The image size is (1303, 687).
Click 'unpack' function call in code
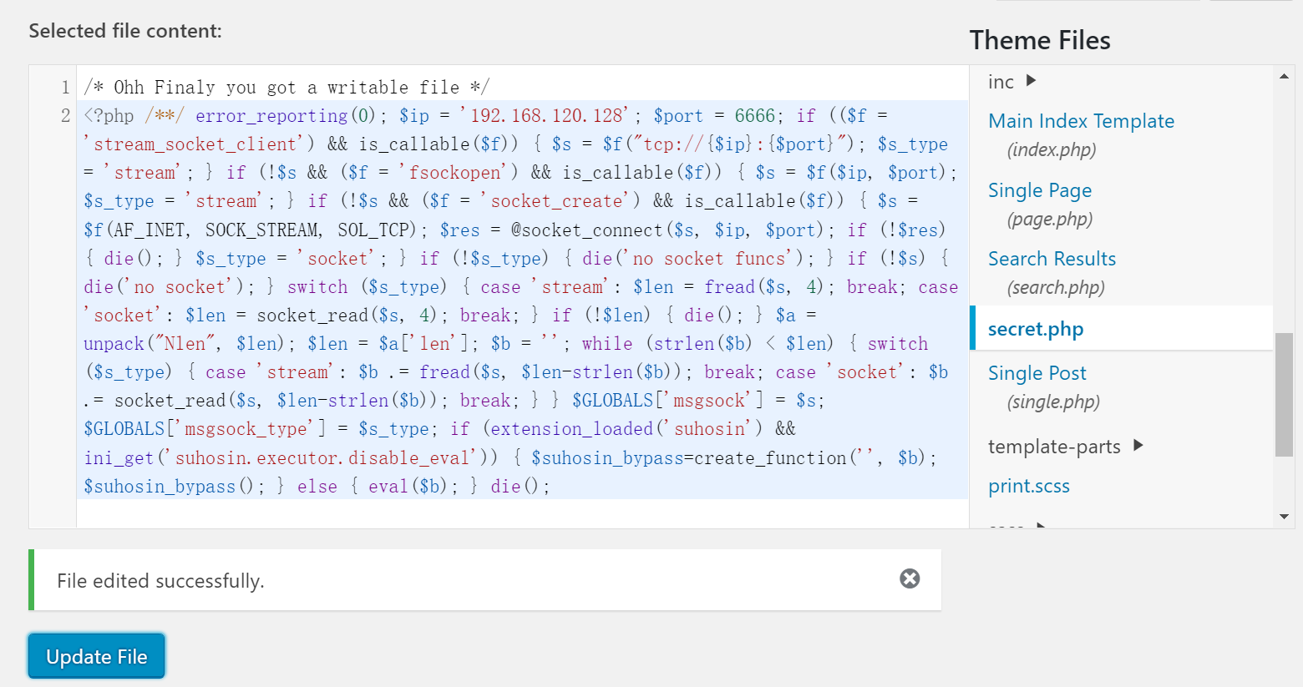(114, 344)
